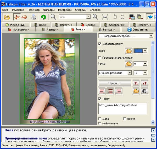The width and height of the screenshot is (157, 149).
Task: Switch to the Резкость tab
Action: tap(142, 25)
